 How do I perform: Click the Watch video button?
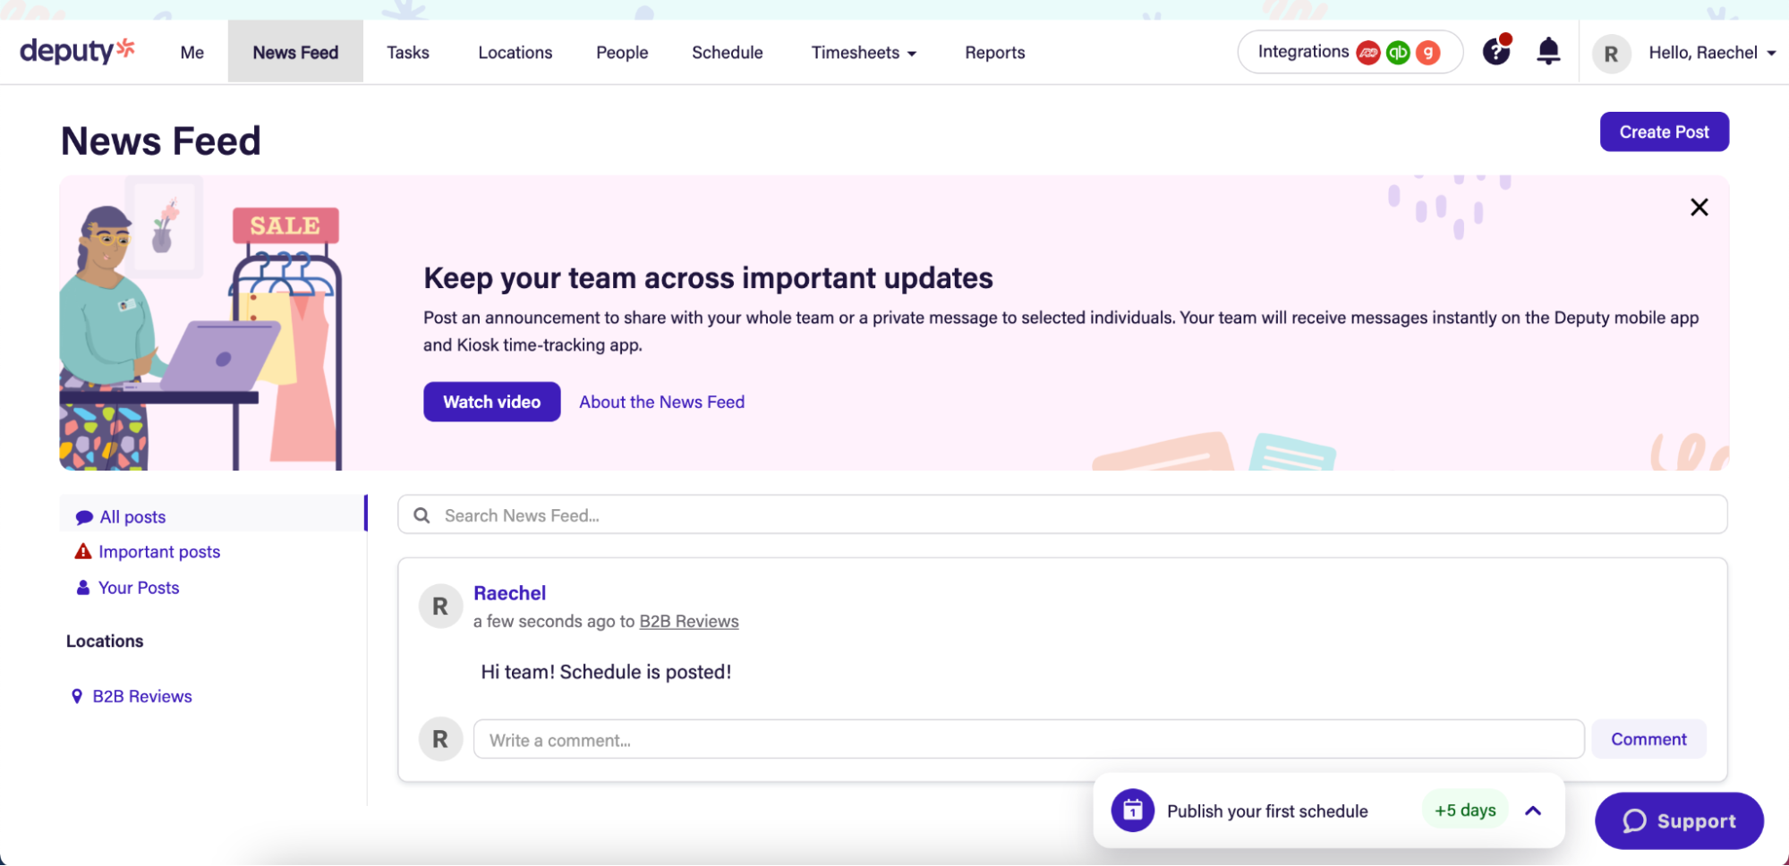[491, 402]
